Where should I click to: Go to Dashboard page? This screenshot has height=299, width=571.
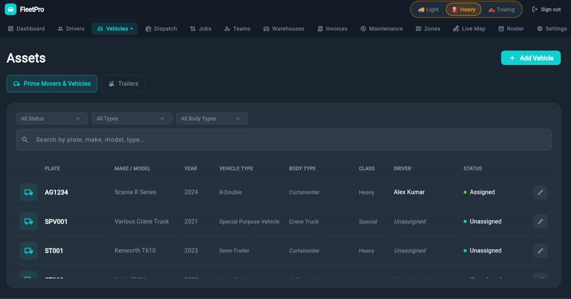pyautogui.click(x=26, y=29)
